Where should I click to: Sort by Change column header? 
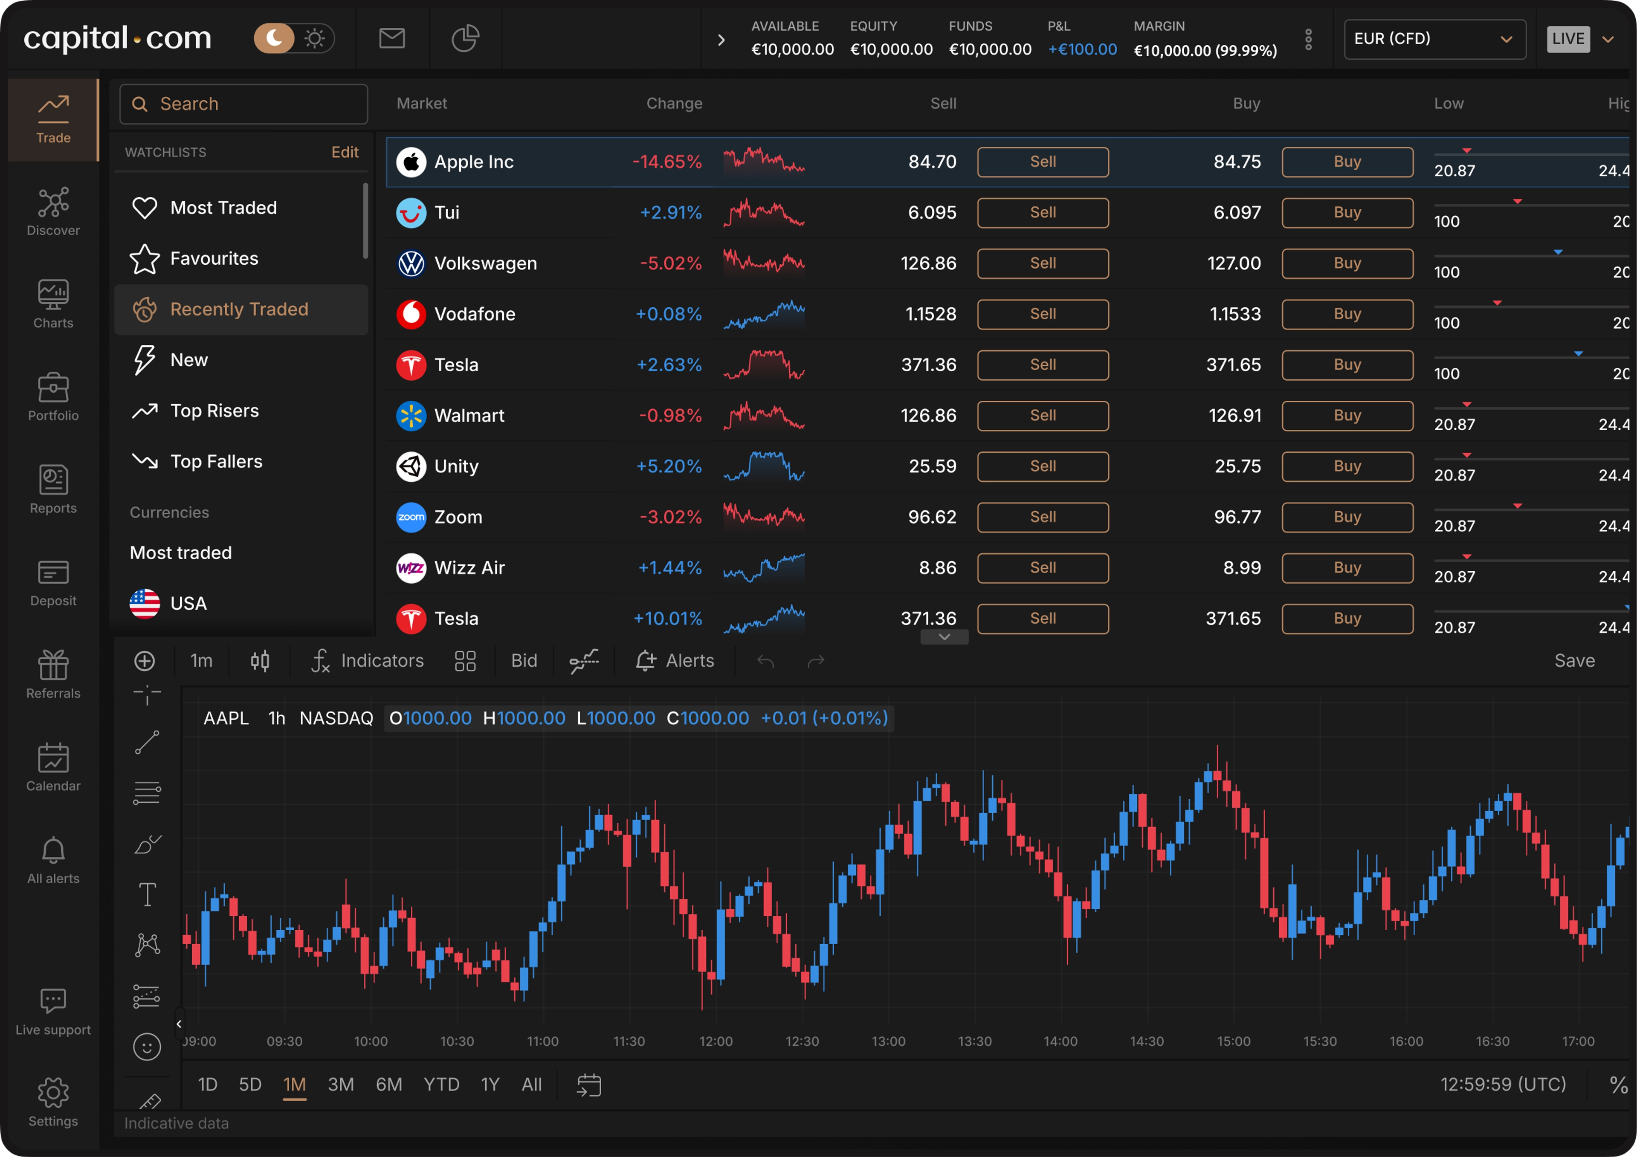point(674,103)
